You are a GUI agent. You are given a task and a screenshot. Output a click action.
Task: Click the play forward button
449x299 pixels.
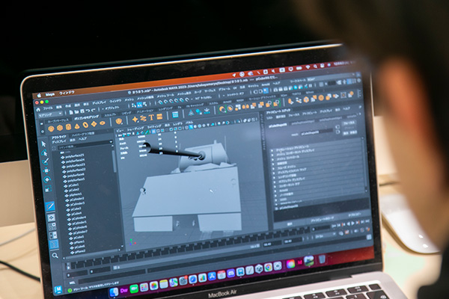coord(352,223)
